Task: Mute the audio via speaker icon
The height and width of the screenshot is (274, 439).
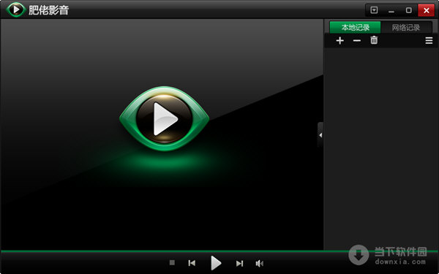Action: coord(260,263)
